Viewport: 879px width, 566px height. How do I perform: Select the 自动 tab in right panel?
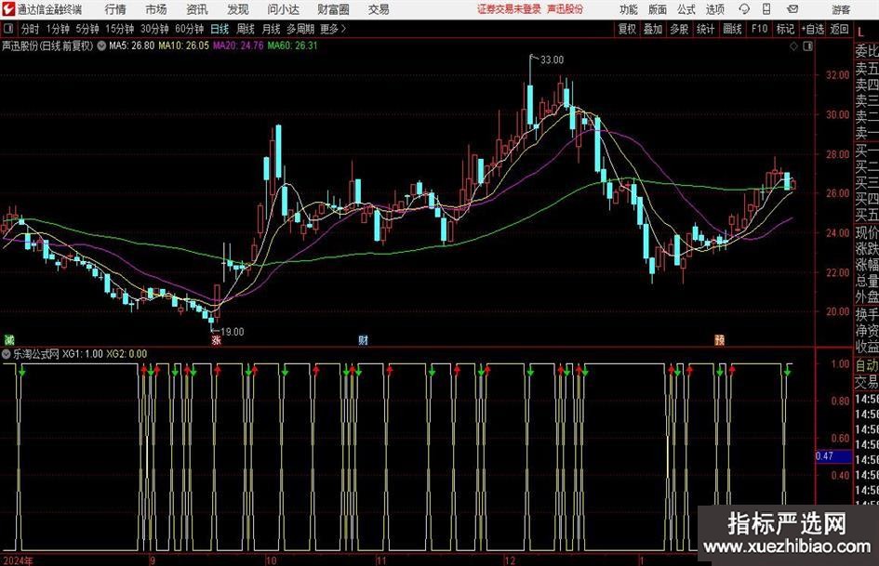coord(867,365)
